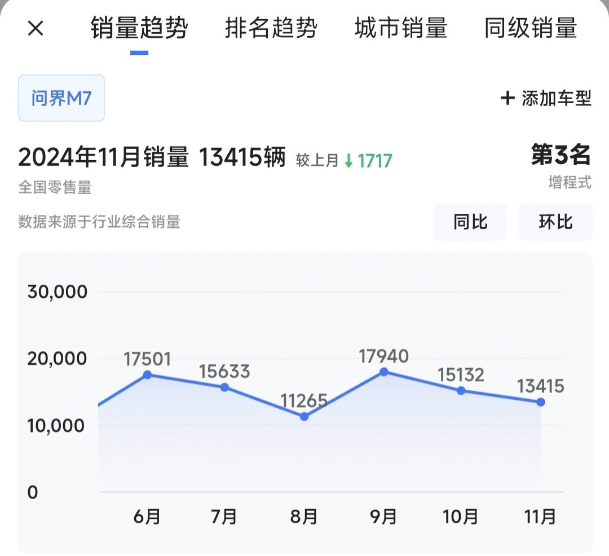This screenshot has height=556, width=609.
Task: Tap the 0 y-axis label
Action: pyautogui.click(x=33, y=492)
